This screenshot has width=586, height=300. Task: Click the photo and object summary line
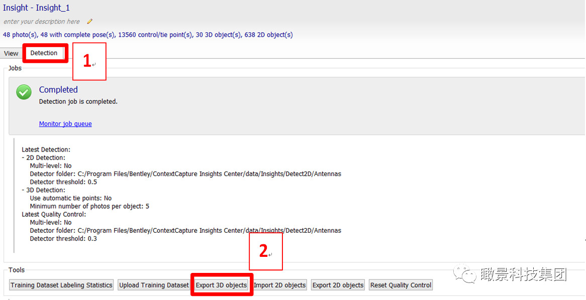pyautogui.click(x=148, y=35)
